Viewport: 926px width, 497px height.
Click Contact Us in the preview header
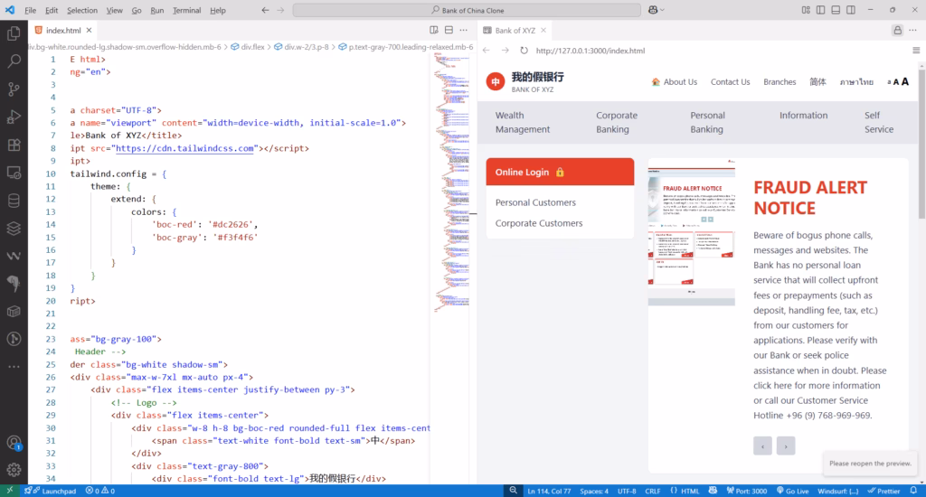click(730, 82)
